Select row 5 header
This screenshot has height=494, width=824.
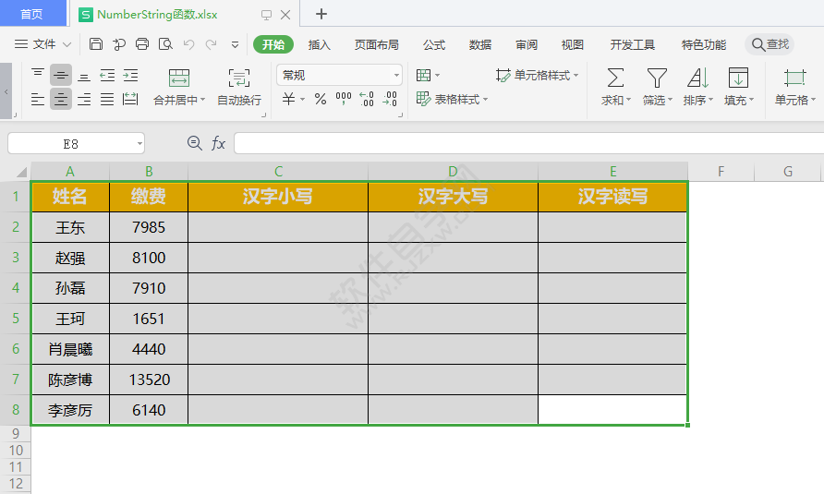point(15,319)
